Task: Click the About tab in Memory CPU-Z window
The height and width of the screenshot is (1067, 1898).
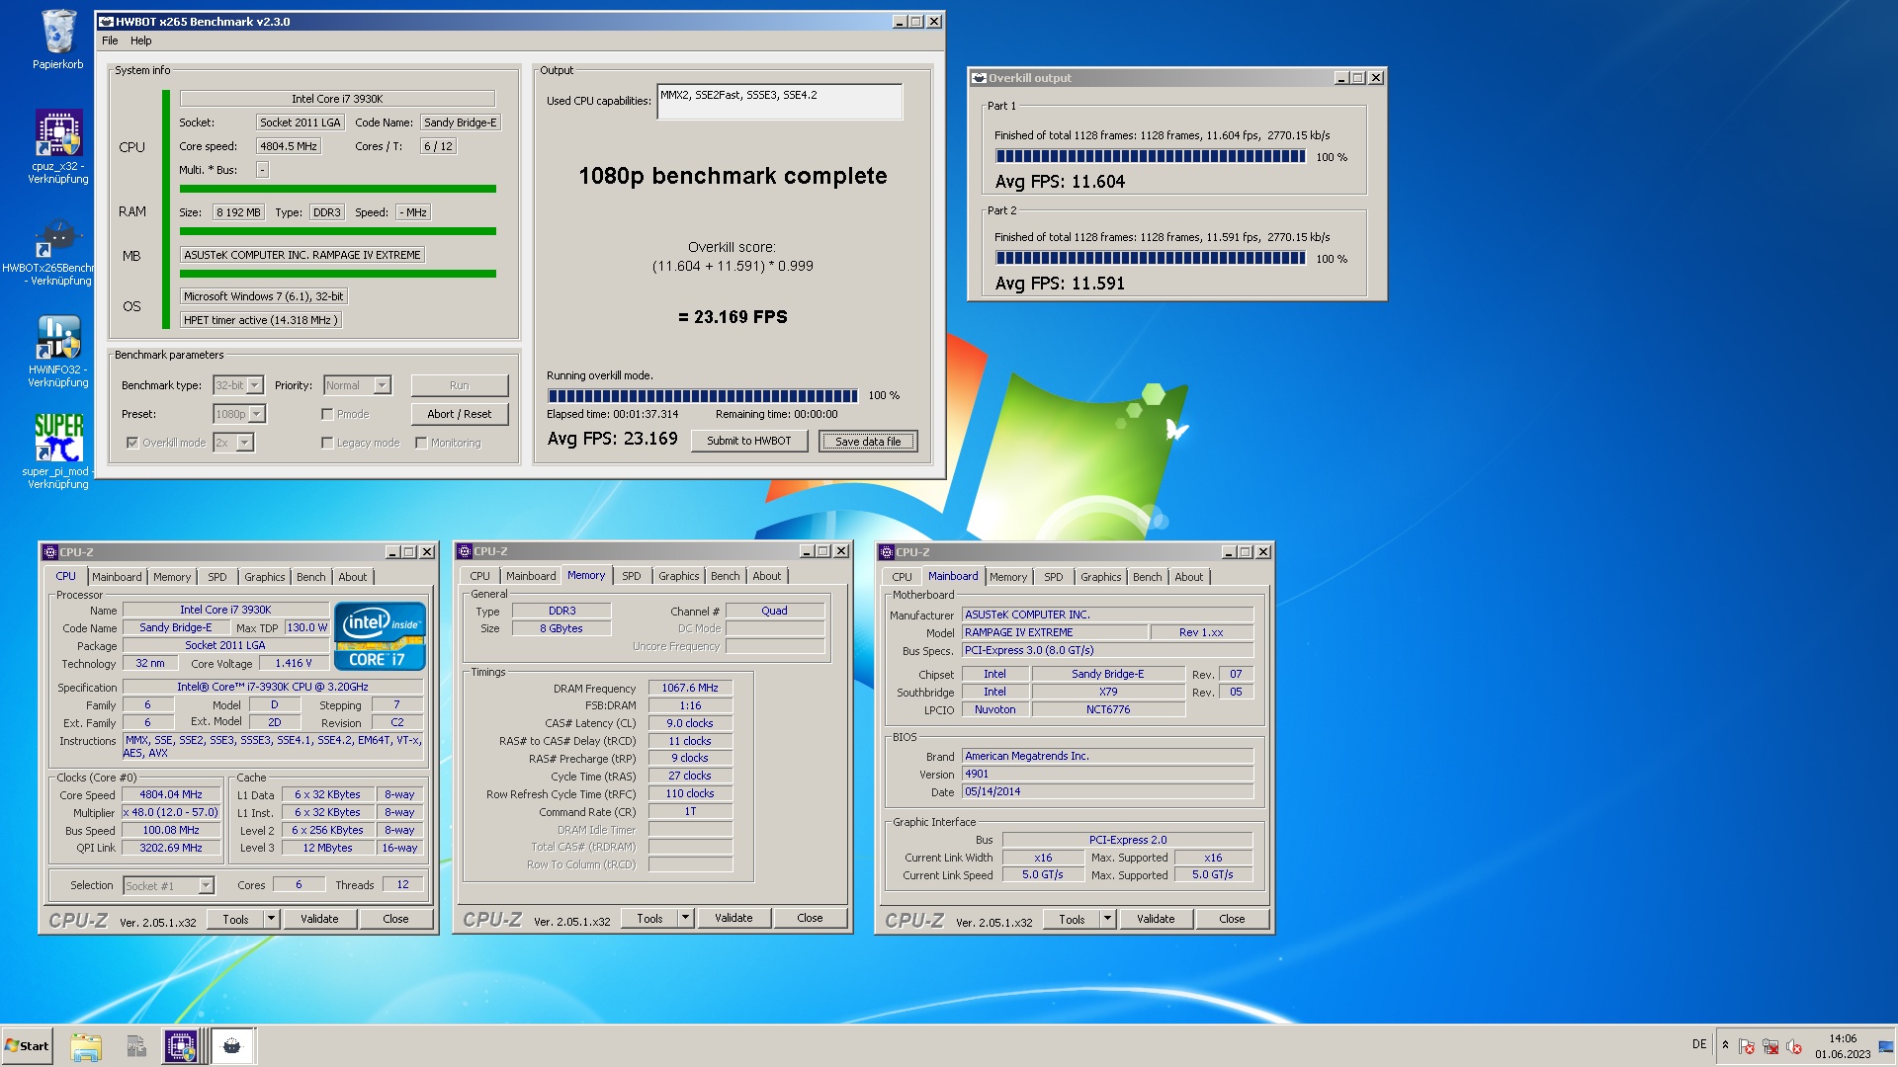Action: click(x=767, y=576)
